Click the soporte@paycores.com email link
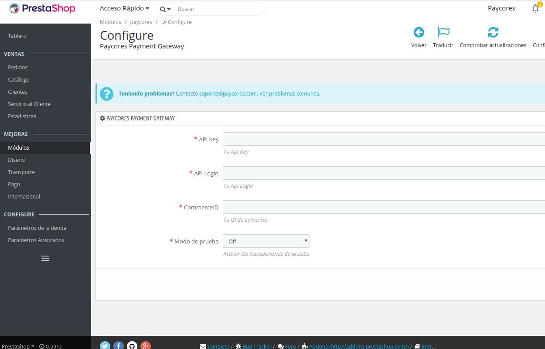545x349 pixels. (228, 93)
